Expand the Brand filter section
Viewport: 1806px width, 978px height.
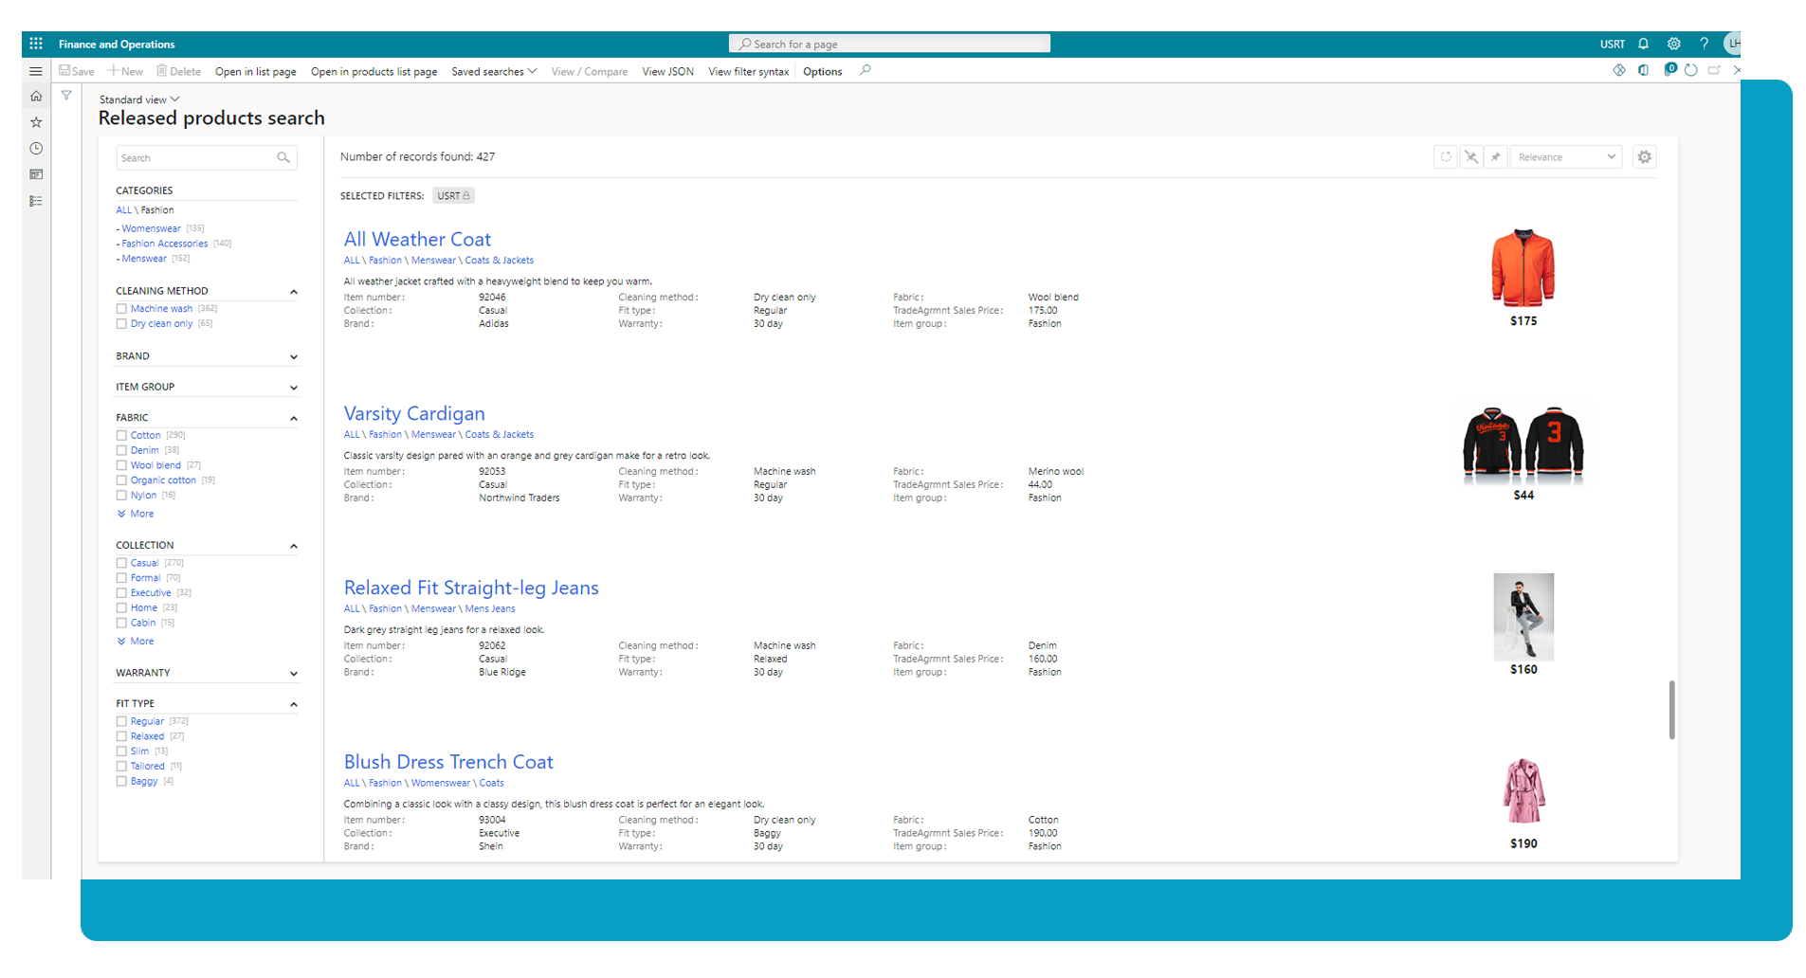294,356
